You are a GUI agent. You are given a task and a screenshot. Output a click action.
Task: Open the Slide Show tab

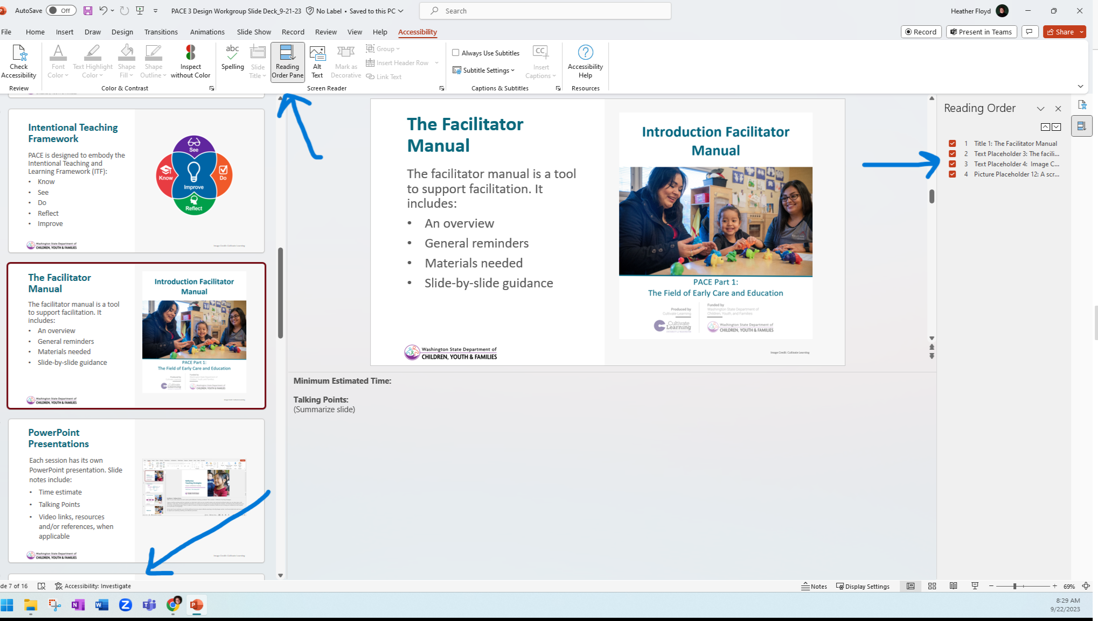coord(253,32)
